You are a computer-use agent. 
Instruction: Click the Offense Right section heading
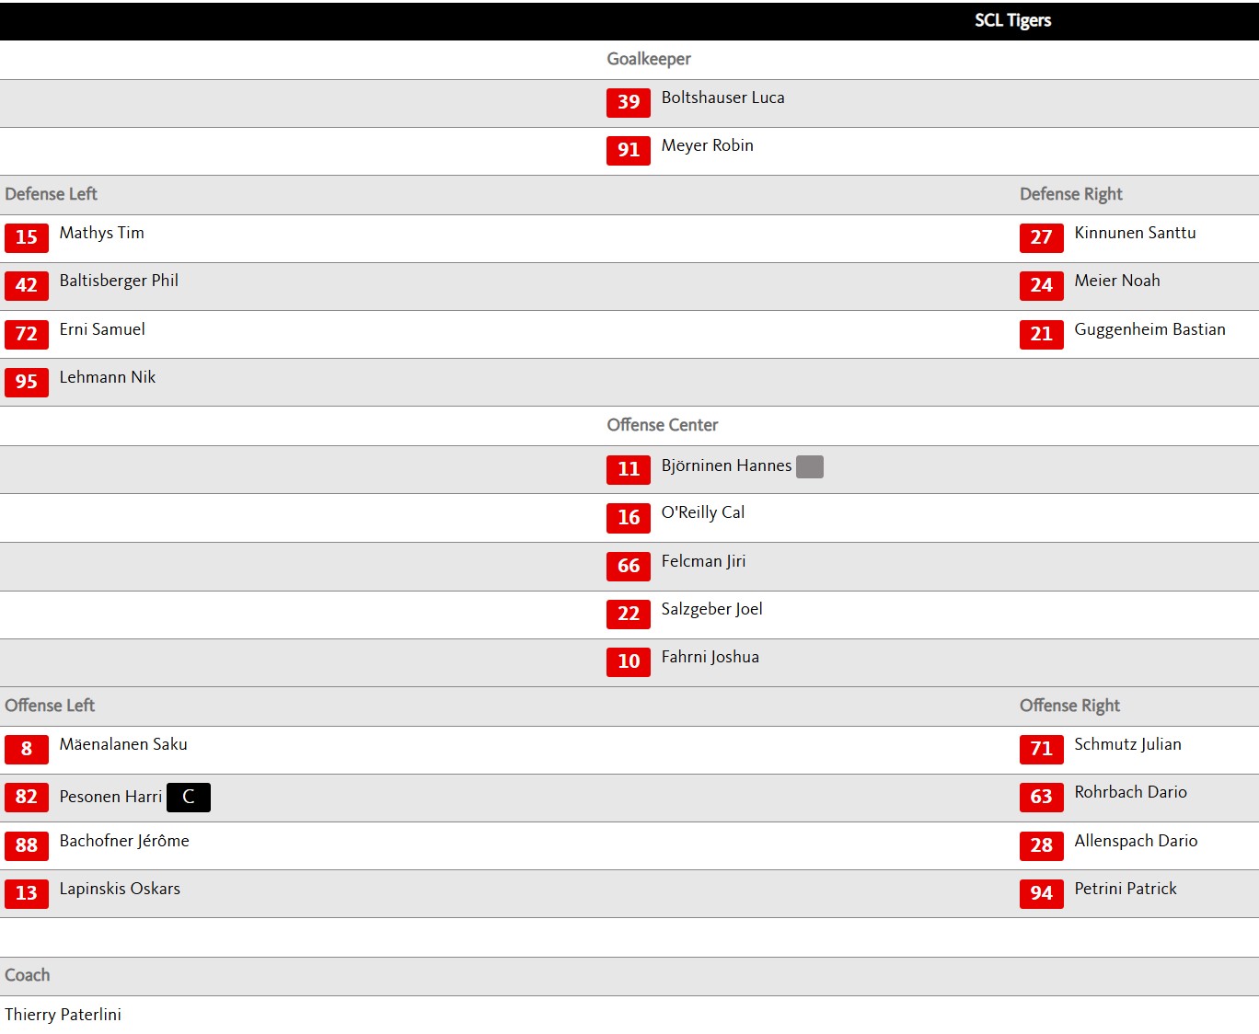[x=1069, y=706]
